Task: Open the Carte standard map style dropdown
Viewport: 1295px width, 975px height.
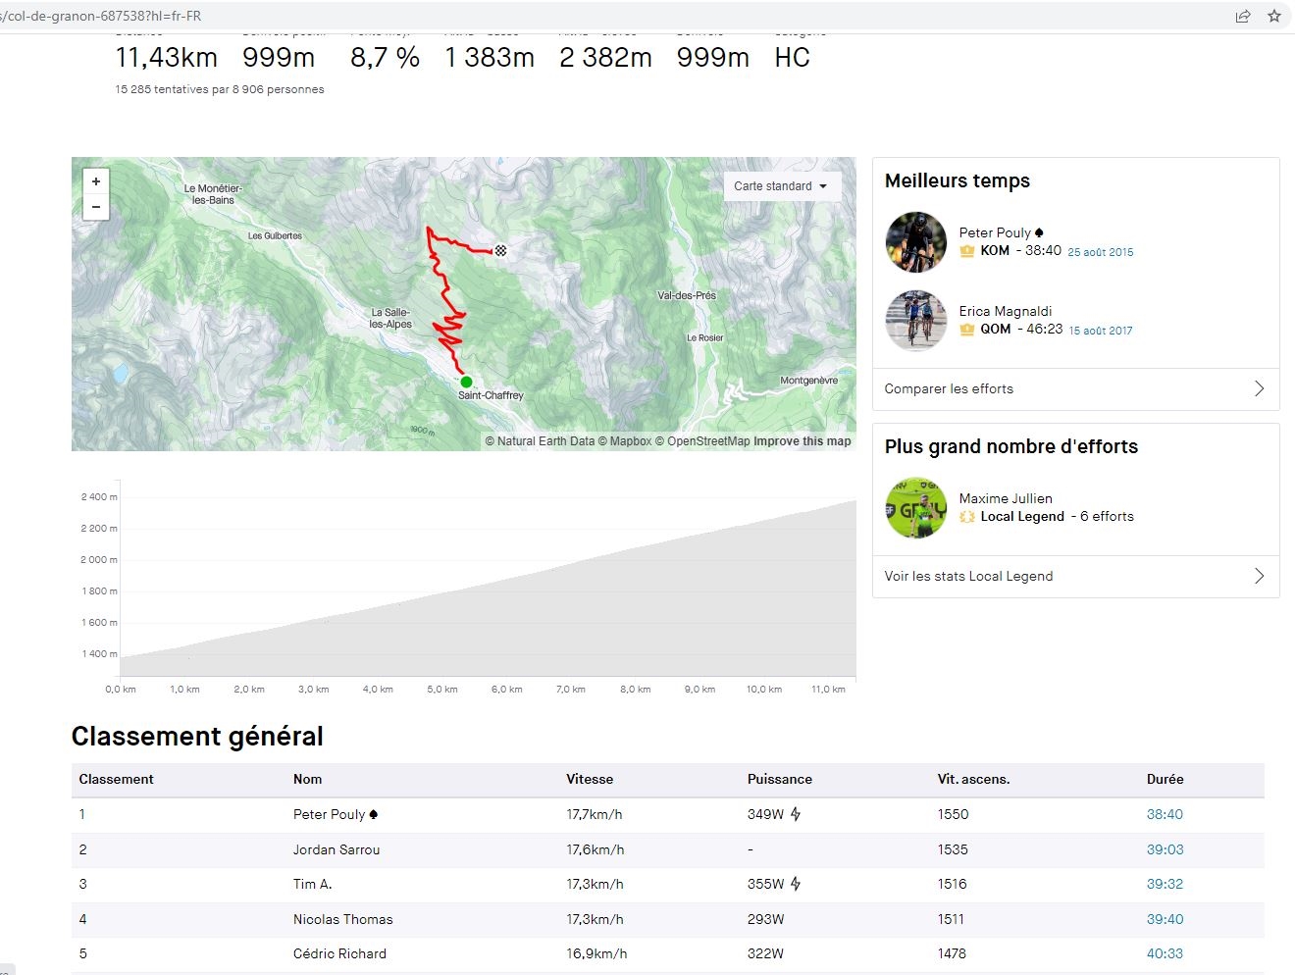Action: 782,186
